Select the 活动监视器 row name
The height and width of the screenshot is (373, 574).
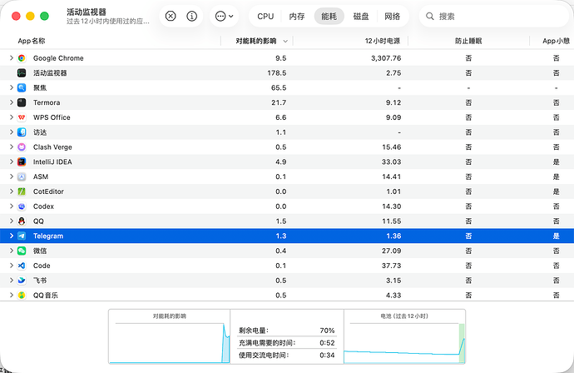tap(50, 73)
